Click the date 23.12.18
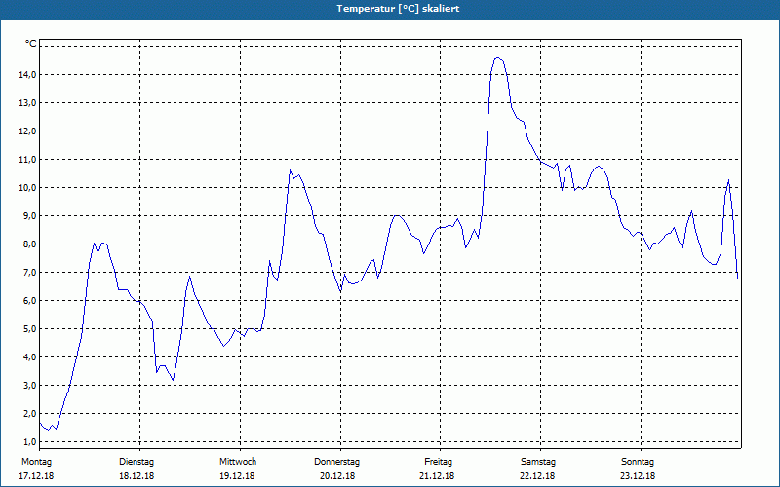780x487 pixels. 638,476
